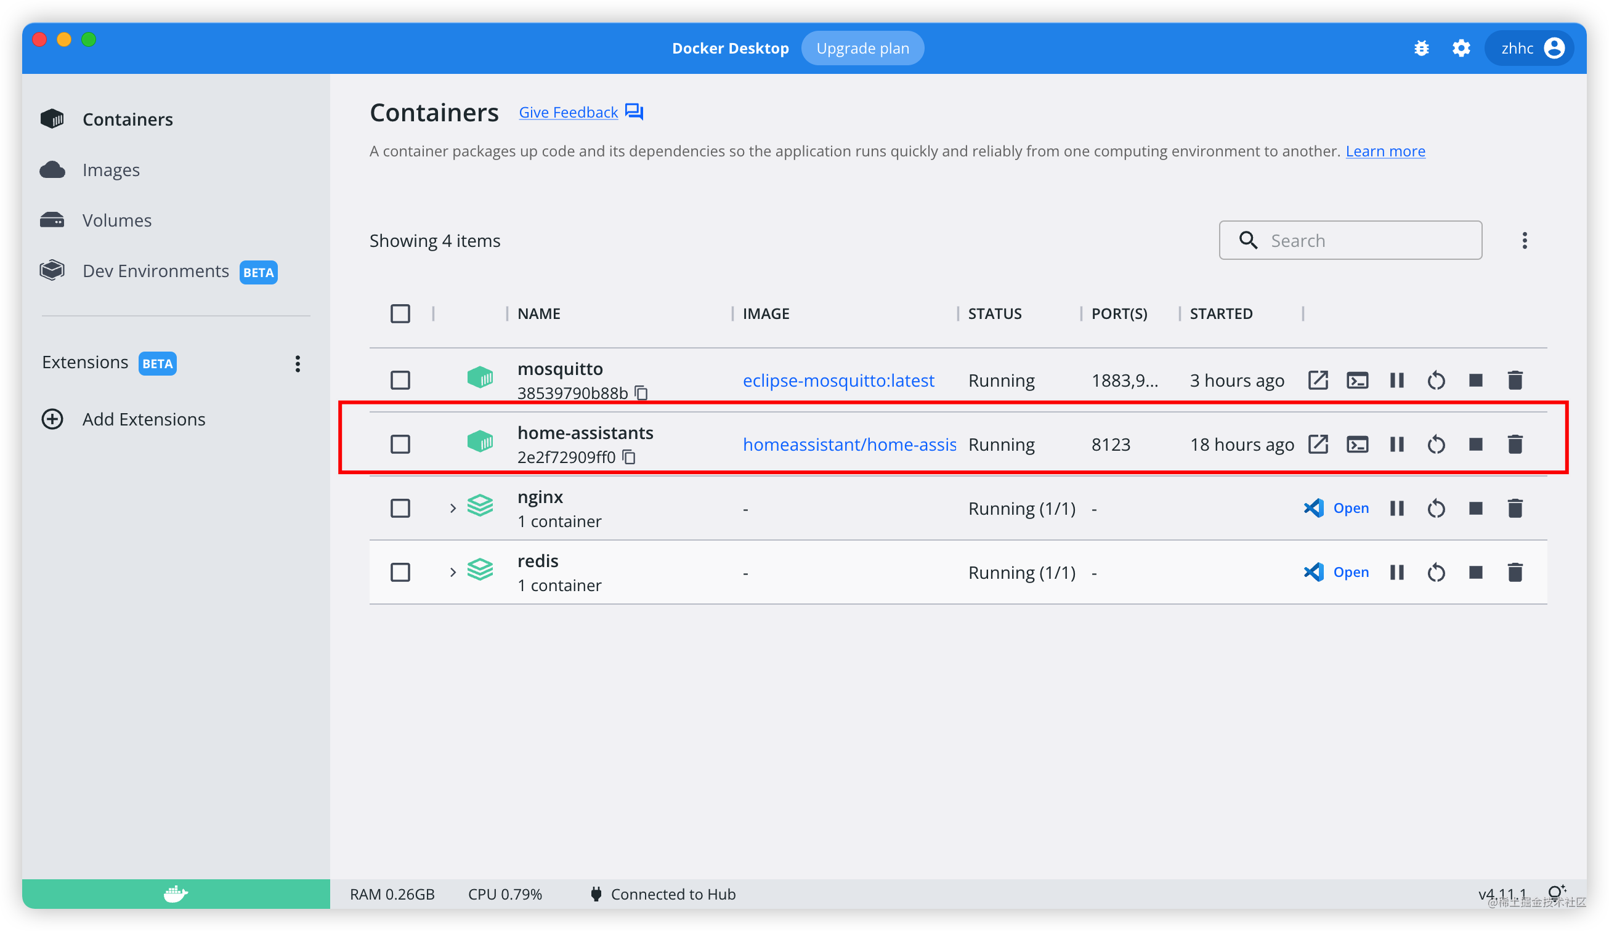
Task: Expand the redis container group
Action: (453, 573)
